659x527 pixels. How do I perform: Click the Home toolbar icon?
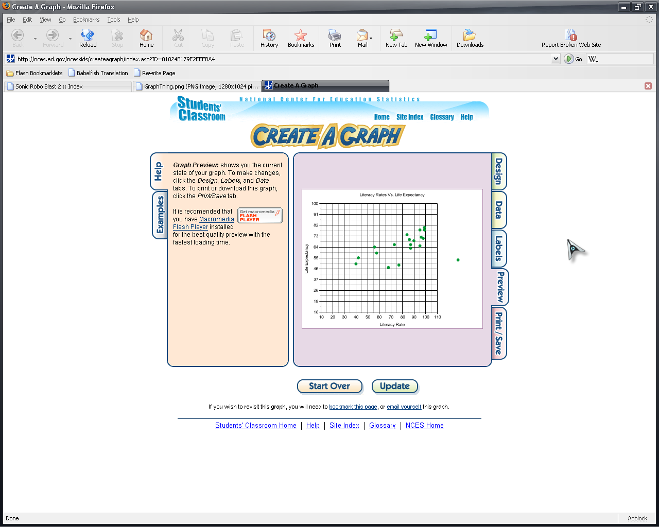(146, 36)
